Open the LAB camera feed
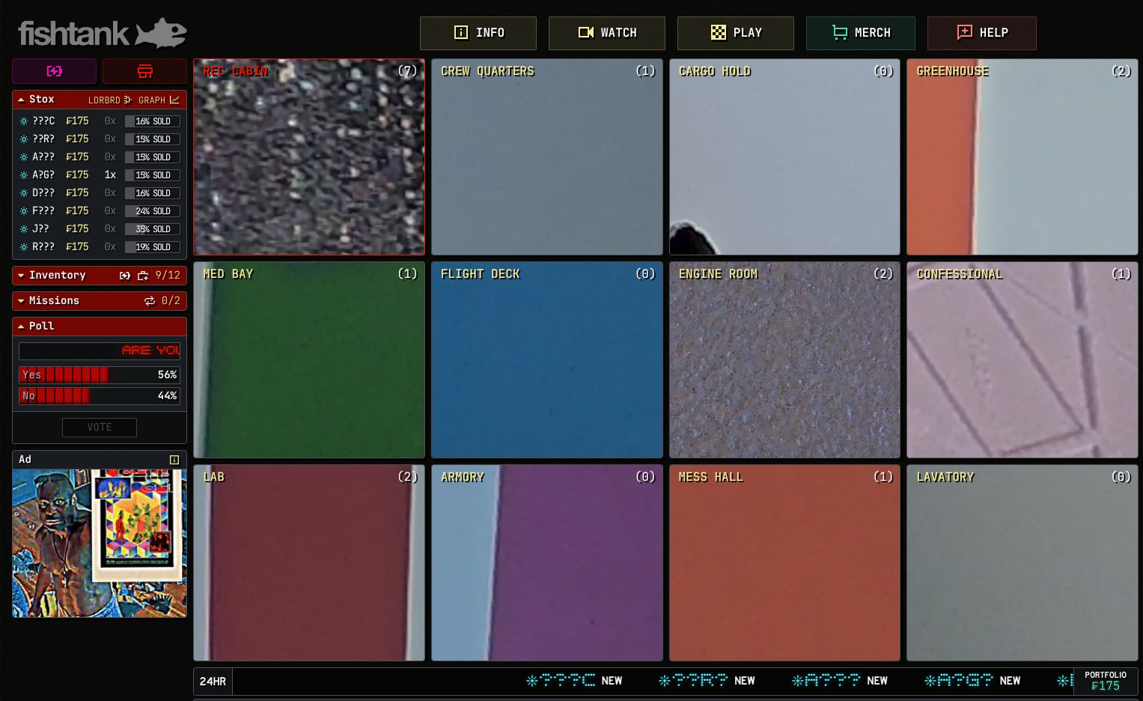 (x=309, y=563)
